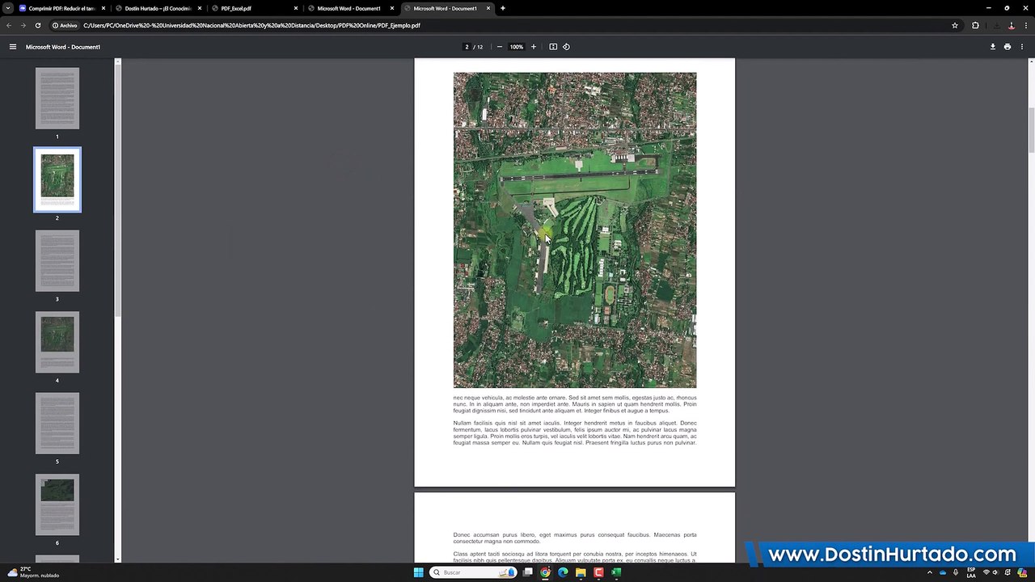Click the fit to page icon
This screenshot has height=582, width=1035.
553,47
